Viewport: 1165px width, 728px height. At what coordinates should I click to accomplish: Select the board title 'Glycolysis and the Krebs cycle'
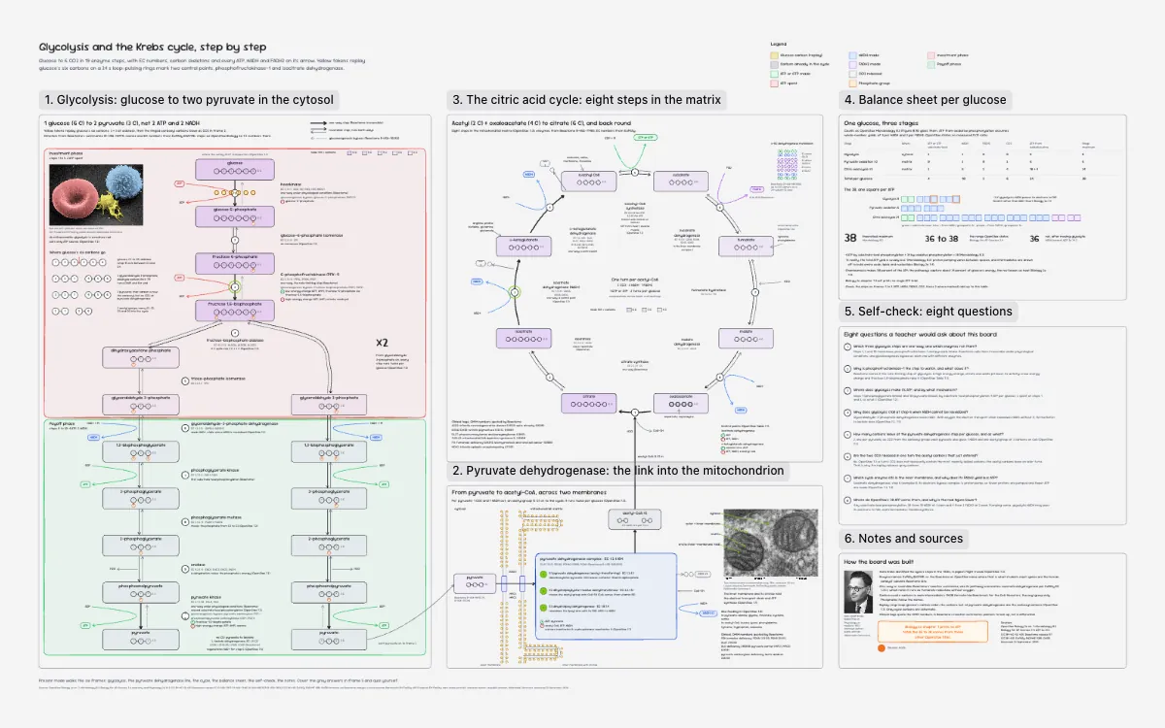click(152, 47)
